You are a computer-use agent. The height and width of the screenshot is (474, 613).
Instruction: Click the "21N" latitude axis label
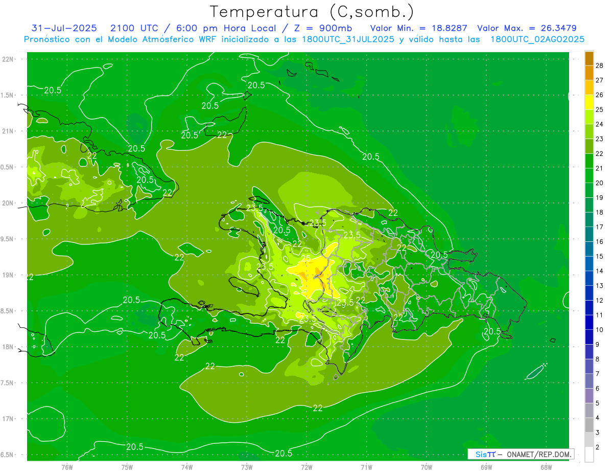8,131
